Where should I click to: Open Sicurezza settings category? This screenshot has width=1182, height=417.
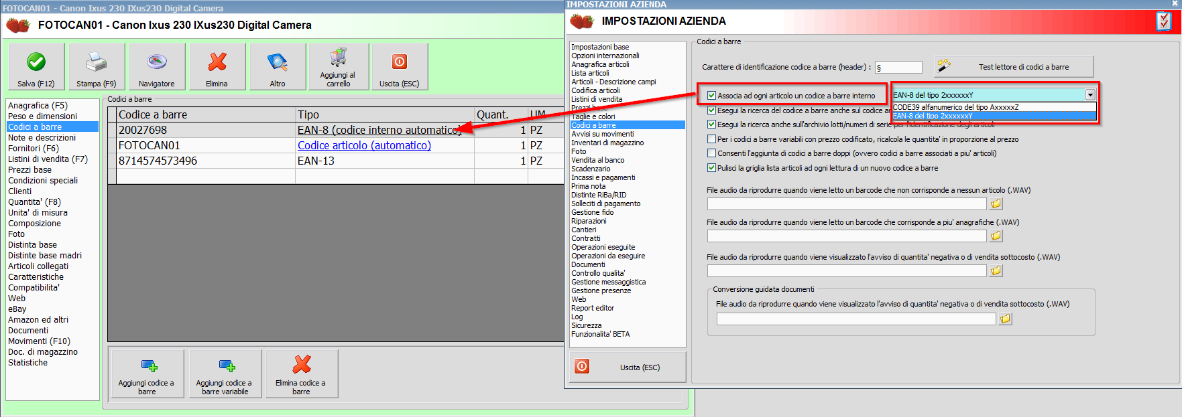coord(587,325)
